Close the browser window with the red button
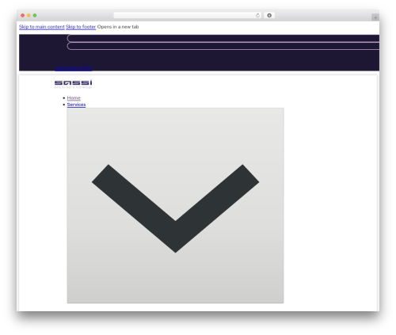The width and height of the screenshot is (396, 335). tap(23, 15)
